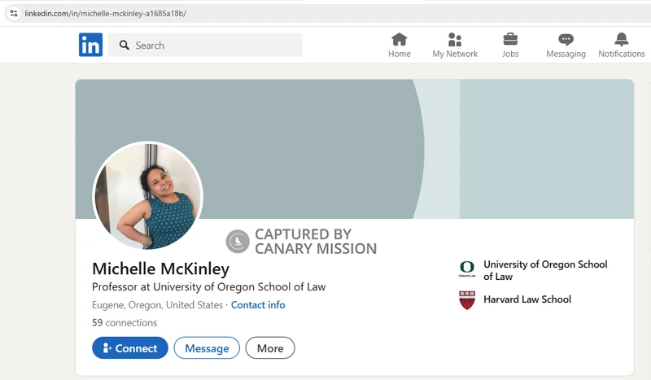Open Notifications bell in the nav bar

[x=621, y=46]
